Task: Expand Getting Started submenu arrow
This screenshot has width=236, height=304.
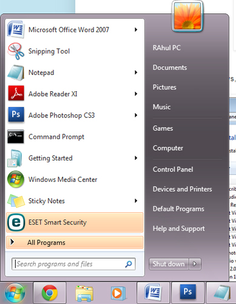Action: tap(136, 158)
